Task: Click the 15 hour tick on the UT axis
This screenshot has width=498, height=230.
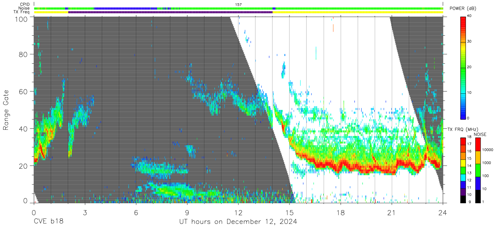Action: pyautogui.click(x=289, y=212)
